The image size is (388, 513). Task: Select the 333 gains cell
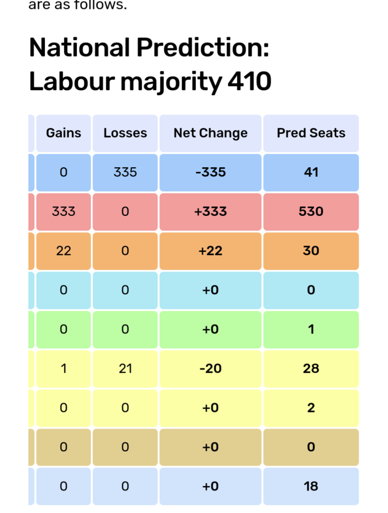pyautogui.click(x=63, y=211)
